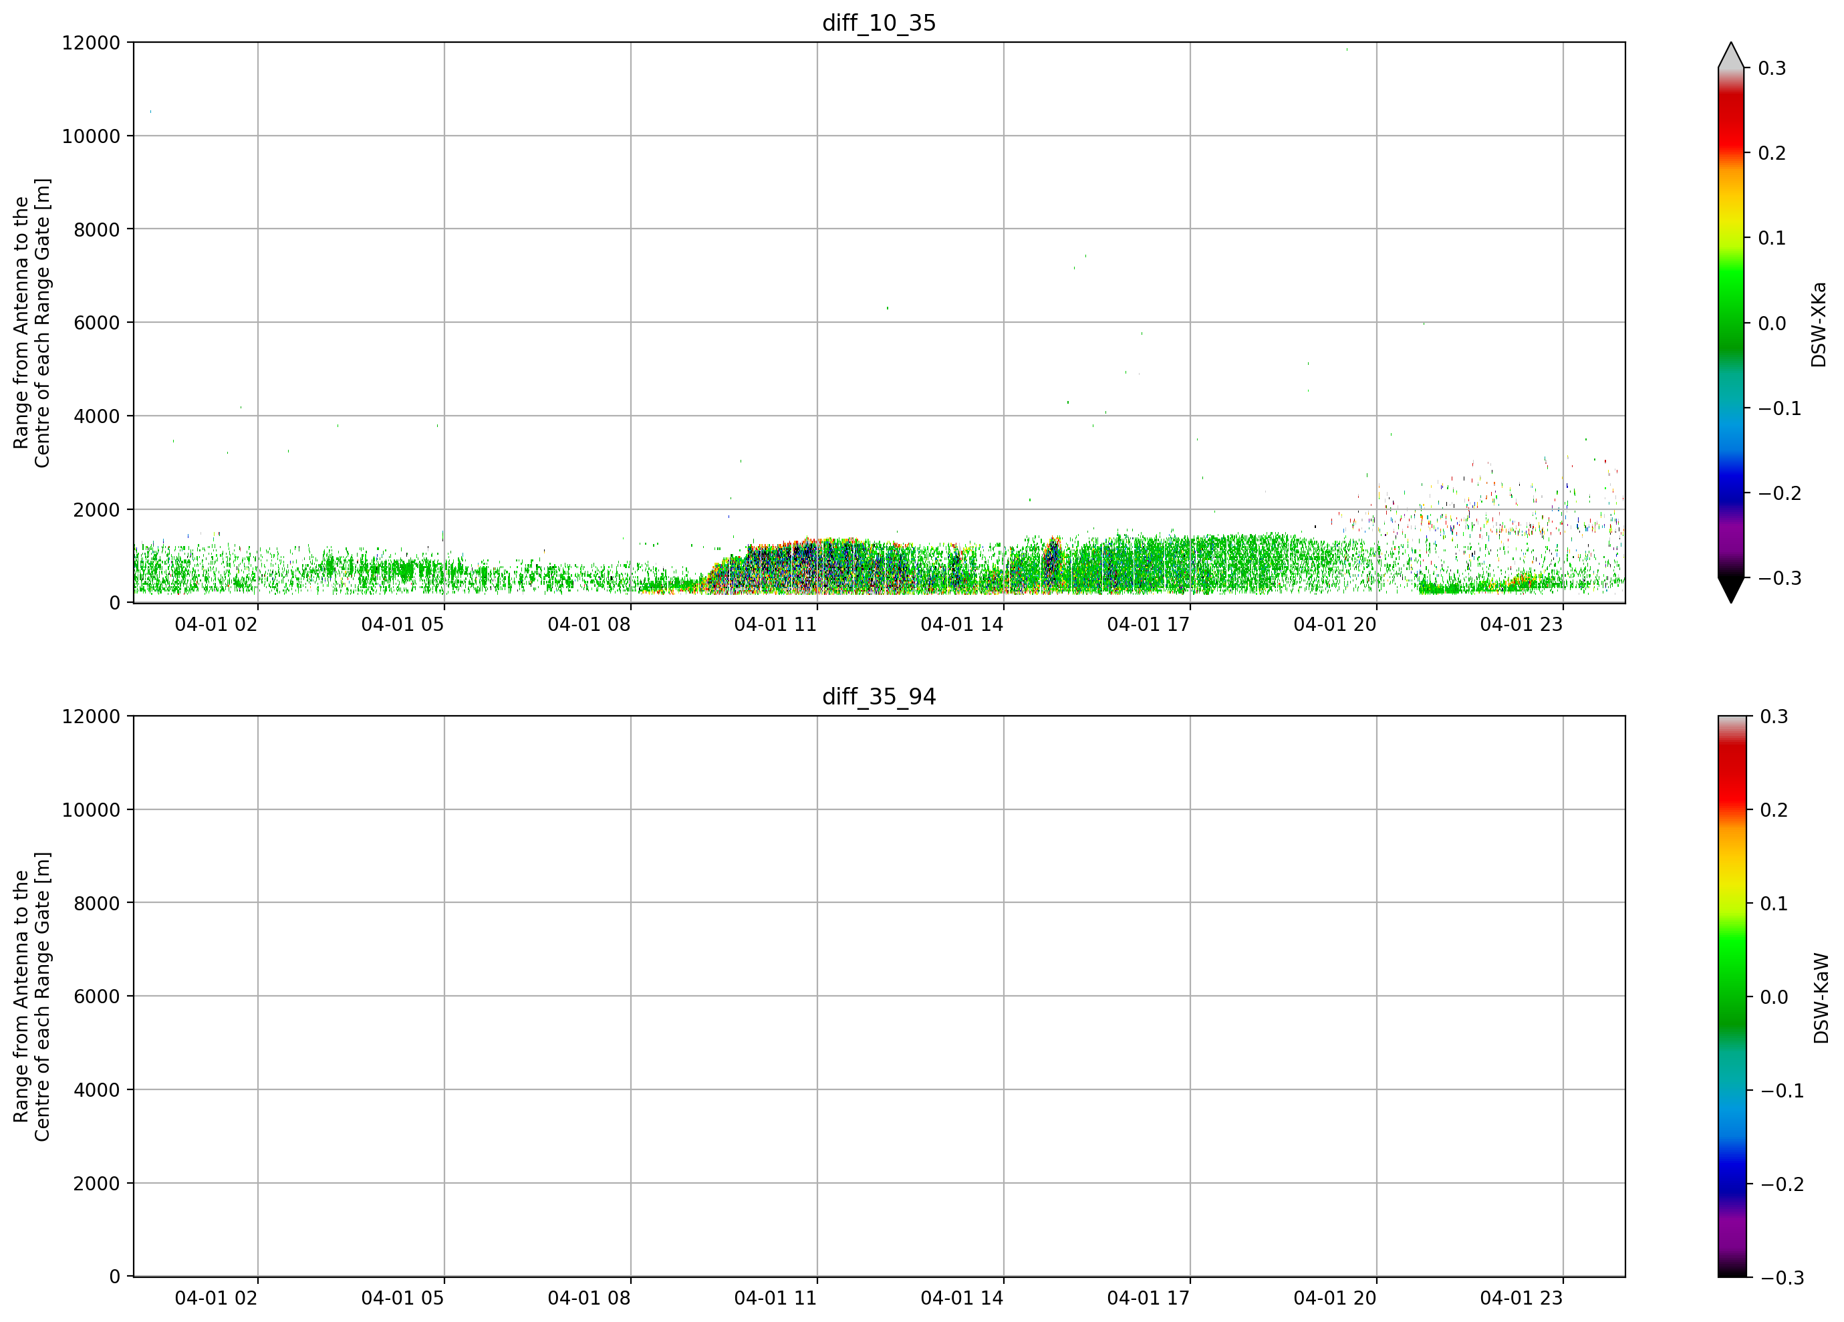Select the DSW-KaW colorbar label
The width and height of the screenshot is (1844, 1322).
[1821, 999]
